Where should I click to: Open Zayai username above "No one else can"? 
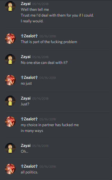[x=26, y=57]
